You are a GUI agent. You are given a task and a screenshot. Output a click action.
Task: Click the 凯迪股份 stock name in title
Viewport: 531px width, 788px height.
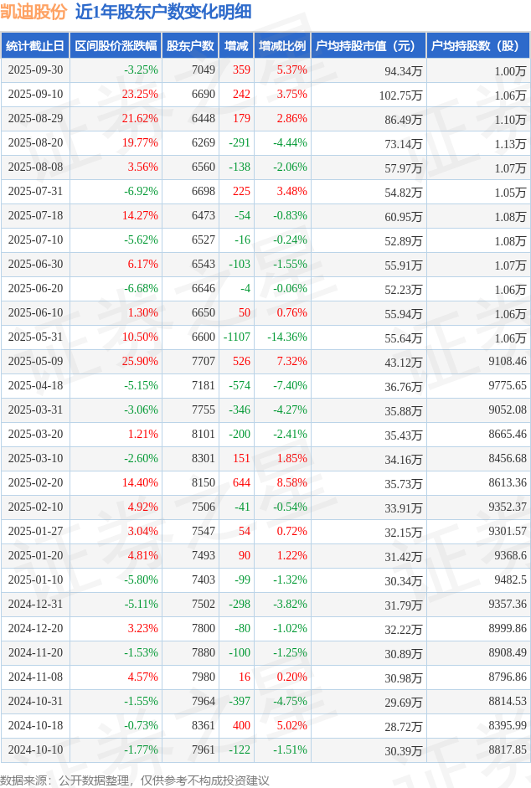[x=34, y=13]
